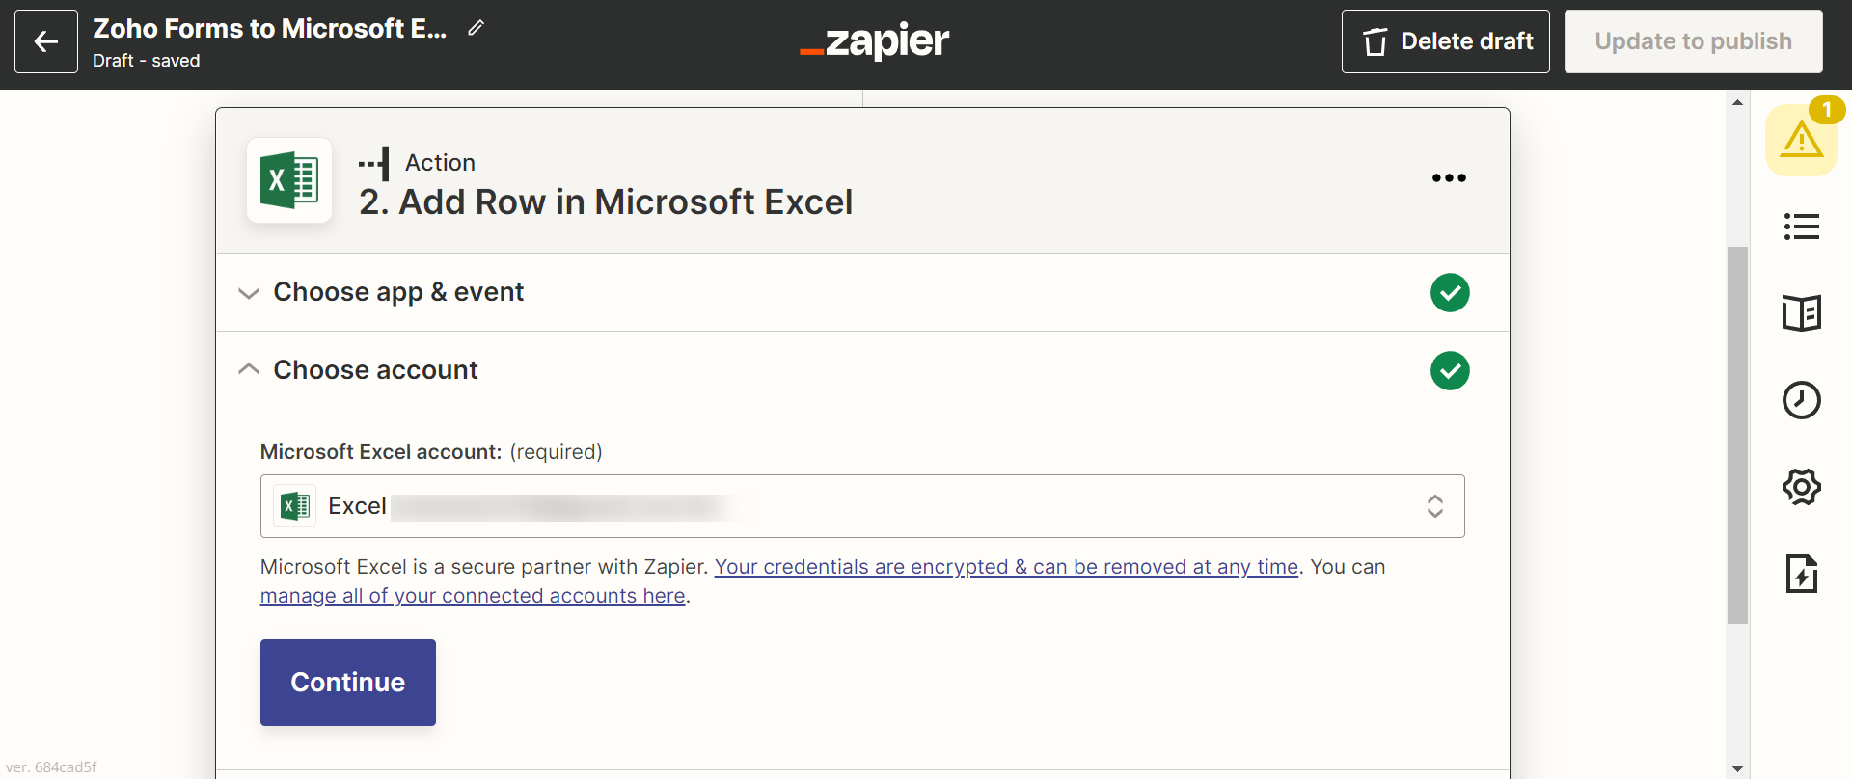Open the version history clock icon
This screenshot has height=779, width=1852.
(x=1801, y=400)
